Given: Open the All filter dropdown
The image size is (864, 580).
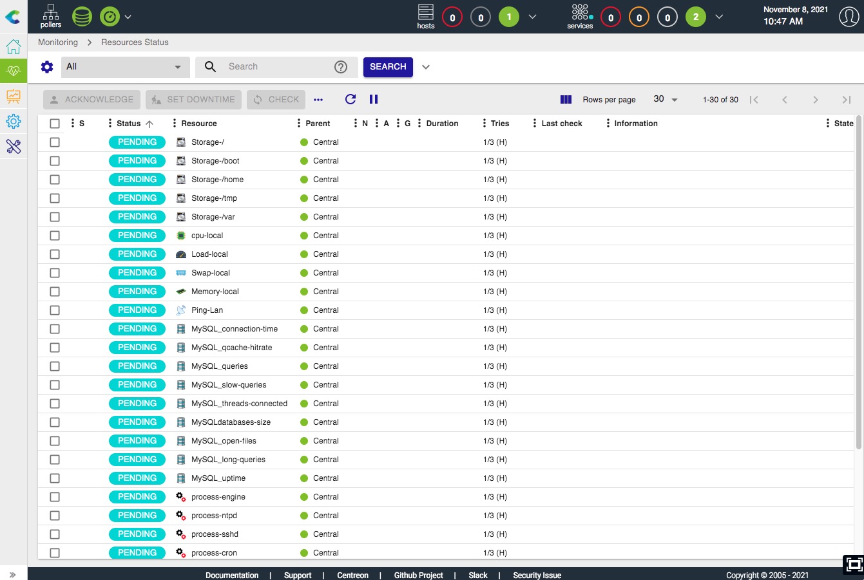Looking at the screenshot, I should click(x=126, y=67).
